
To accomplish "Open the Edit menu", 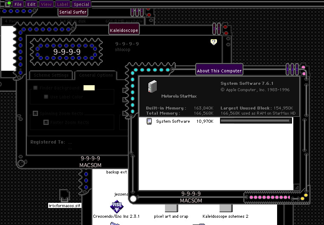I will tap(31, 4).
